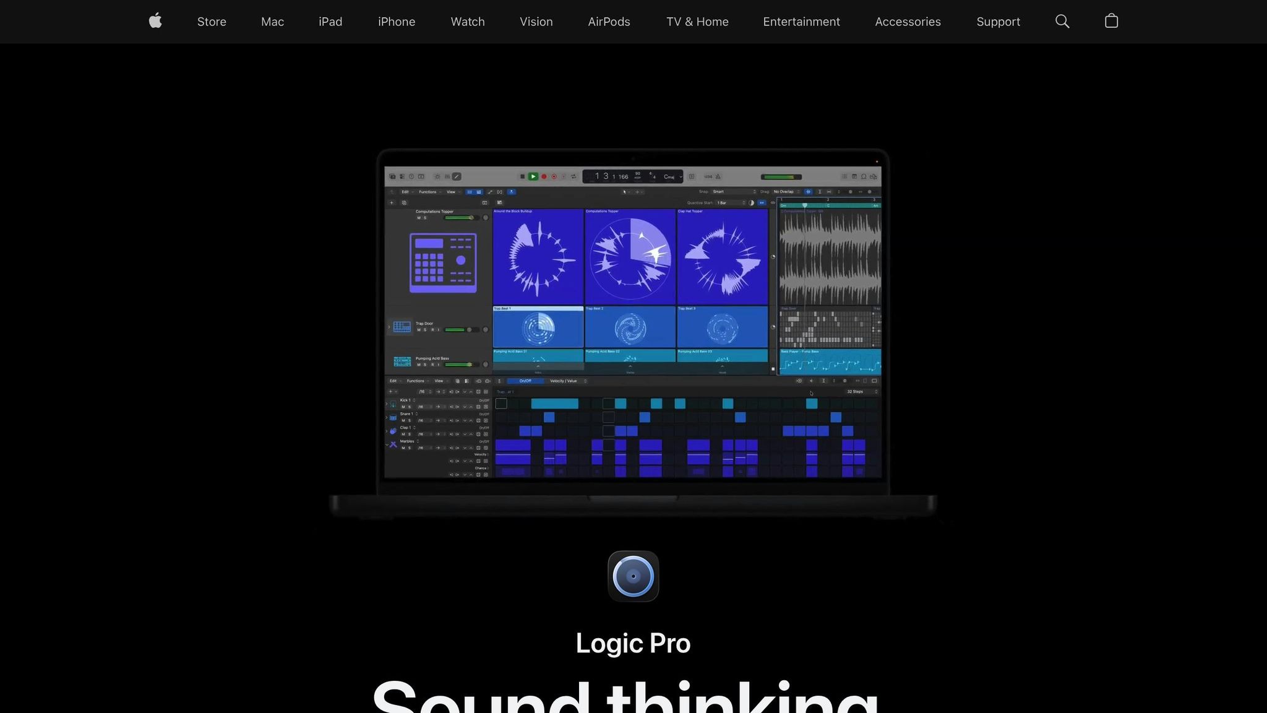Click the Velocity / Value mode button
The height and width of the screenshot is (713, 1267).
click(564, 381)
